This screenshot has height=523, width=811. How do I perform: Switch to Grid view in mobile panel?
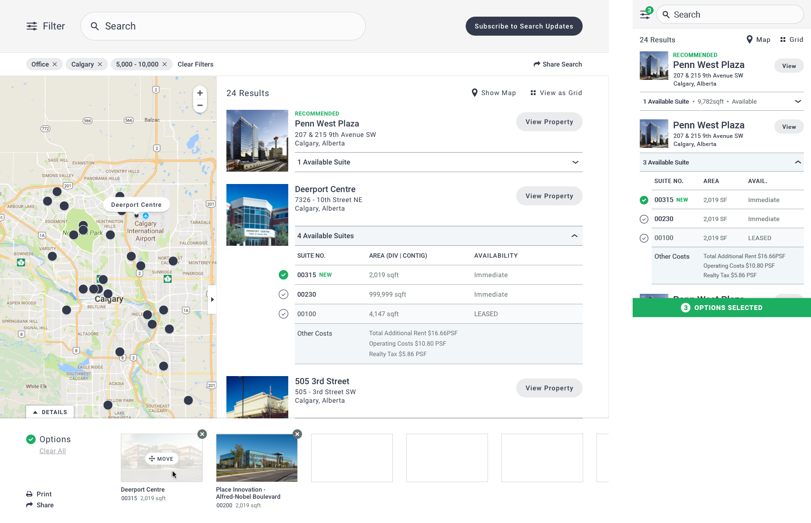(x=791, y=39)
